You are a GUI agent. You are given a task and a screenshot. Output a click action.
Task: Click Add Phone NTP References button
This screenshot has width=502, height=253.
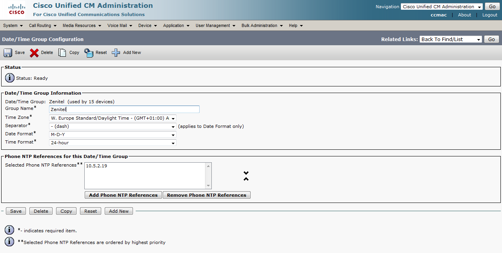[123, 195]
